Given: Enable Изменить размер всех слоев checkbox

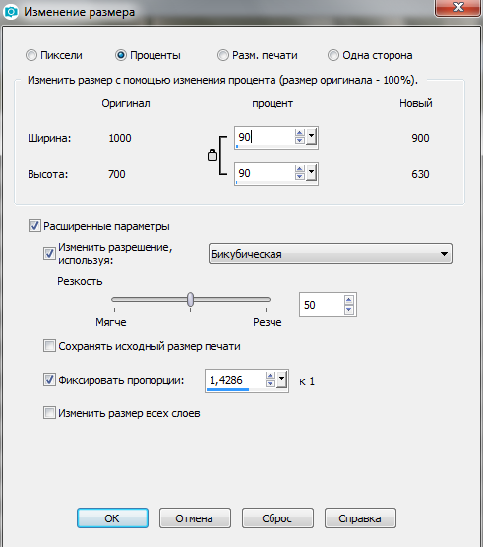Looking at the screenshot, I should 49,412.
